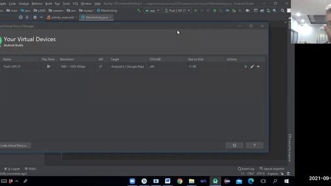Screen dimensions: 331x186
Task: Open Chrome from the Windows taskbar
Action: click(179, 181)
